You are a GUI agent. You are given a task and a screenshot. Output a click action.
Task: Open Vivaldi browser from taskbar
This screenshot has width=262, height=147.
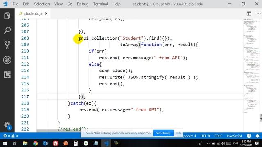56,143
